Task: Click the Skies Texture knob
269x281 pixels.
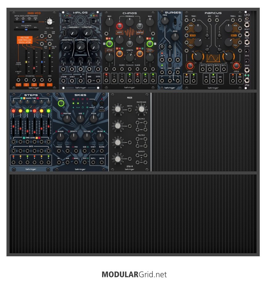Action: (x=87, y=137)
